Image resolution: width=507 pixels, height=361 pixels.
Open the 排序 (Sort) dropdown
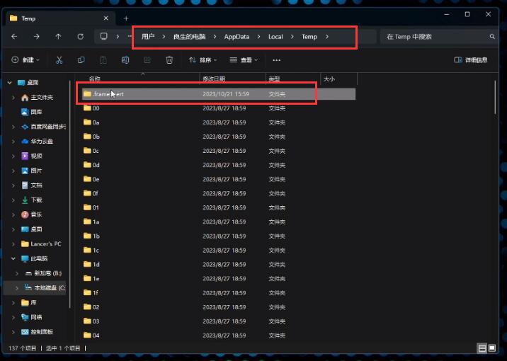click(204, 60)
